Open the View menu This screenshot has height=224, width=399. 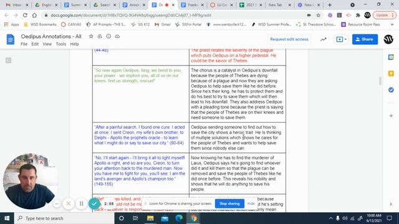[47, 44]
